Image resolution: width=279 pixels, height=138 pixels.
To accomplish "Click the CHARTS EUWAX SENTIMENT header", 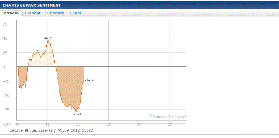I will click(x=32, y=5).
